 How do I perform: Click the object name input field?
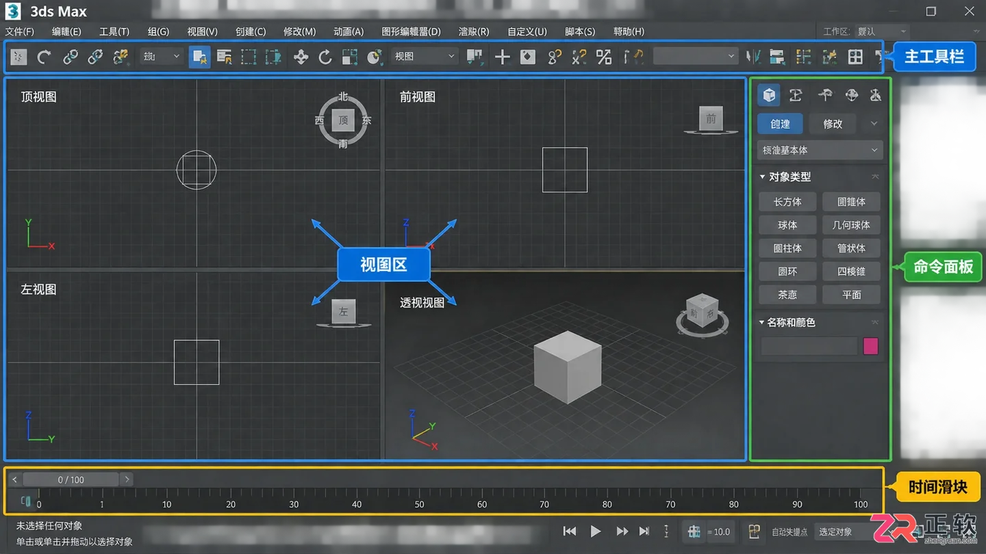pyautogui.click(x=809, y=346)
